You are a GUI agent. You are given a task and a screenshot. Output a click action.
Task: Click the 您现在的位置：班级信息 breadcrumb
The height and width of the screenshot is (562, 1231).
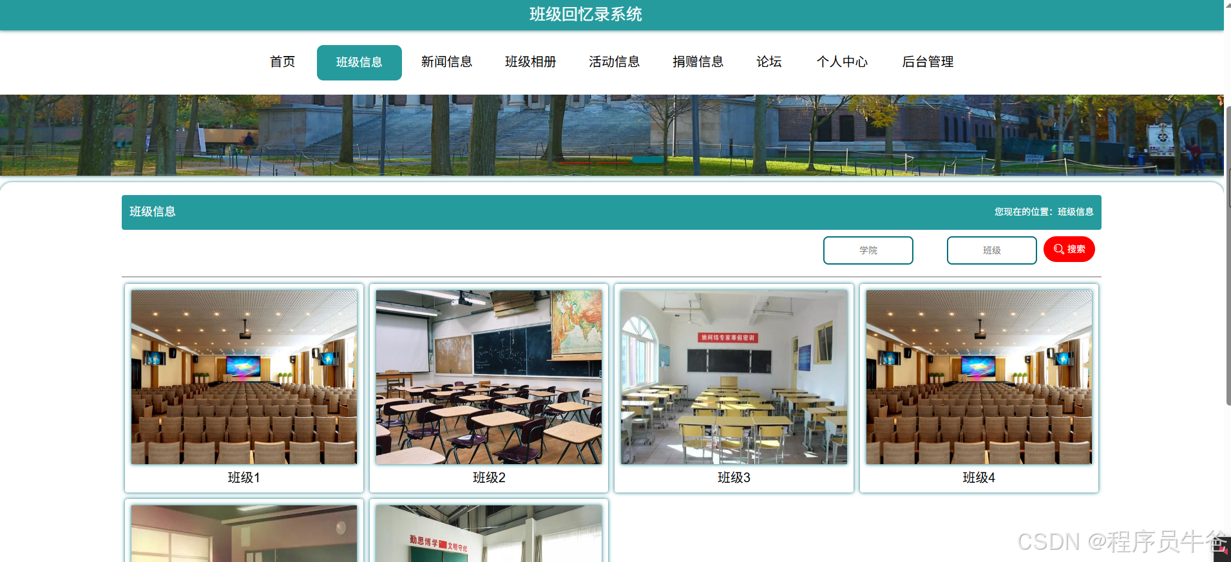coord(1044,212)
